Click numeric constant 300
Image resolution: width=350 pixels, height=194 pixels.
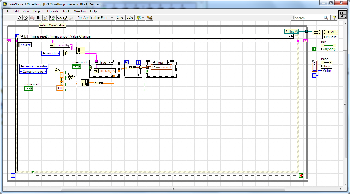(x=60, y=88)
